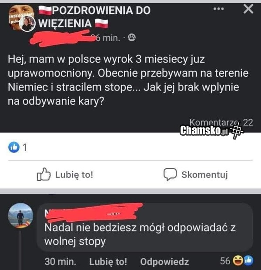Click Odpowiedz to reply to the comment
The height and width of the screenshot is (270, 261).
tap(164, 262)
